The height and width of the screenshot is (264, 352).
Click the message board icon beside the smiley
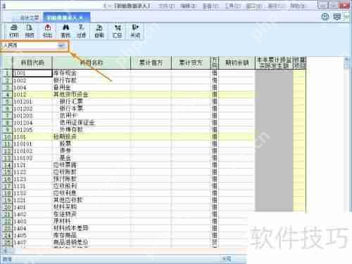(x=337, y=16)
